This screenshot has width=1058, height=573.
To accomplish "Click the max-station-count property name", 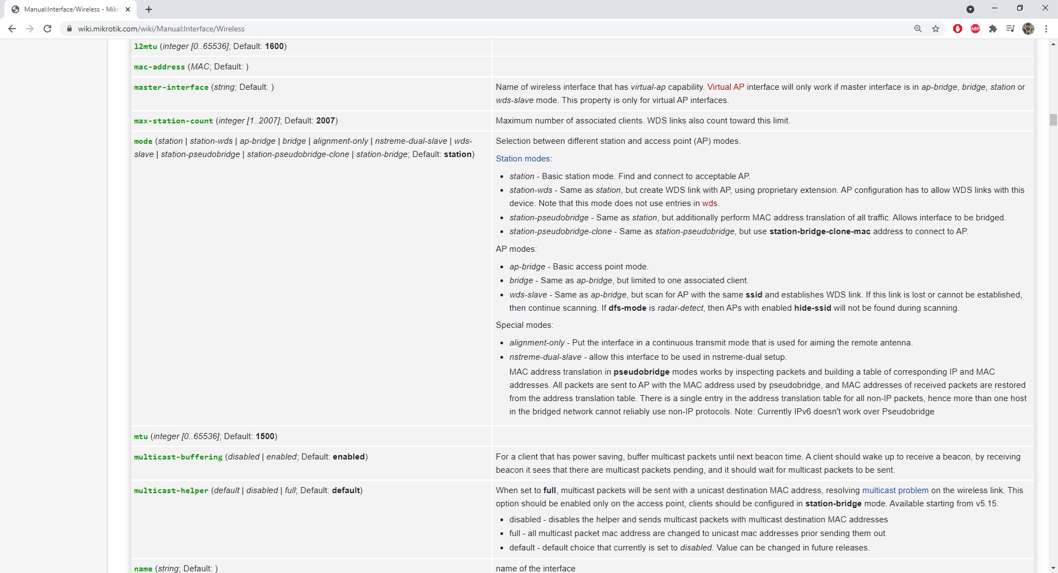I will (x=173, y=121).
